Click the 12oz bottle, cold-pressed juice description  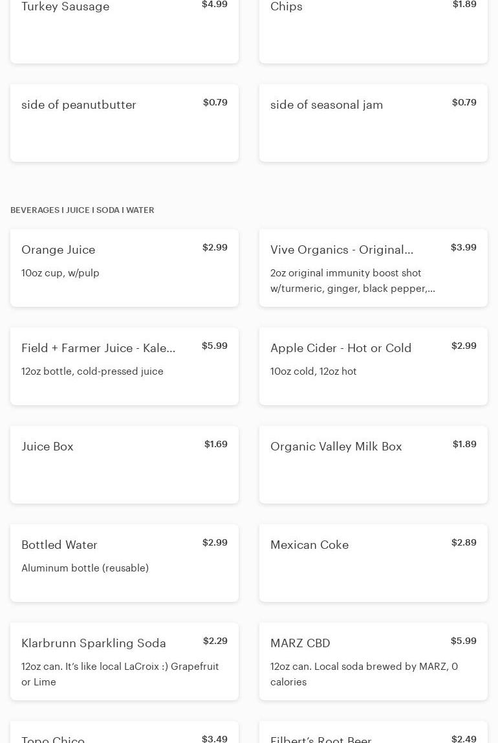(92, 371)
